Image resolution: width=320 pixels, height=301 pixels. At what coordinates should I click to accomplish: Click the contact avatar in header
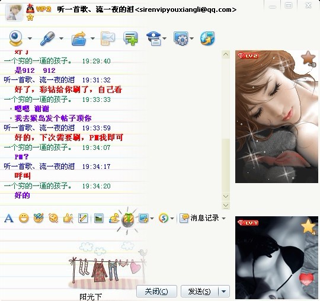pyautogui.click(x=14, y=12)
